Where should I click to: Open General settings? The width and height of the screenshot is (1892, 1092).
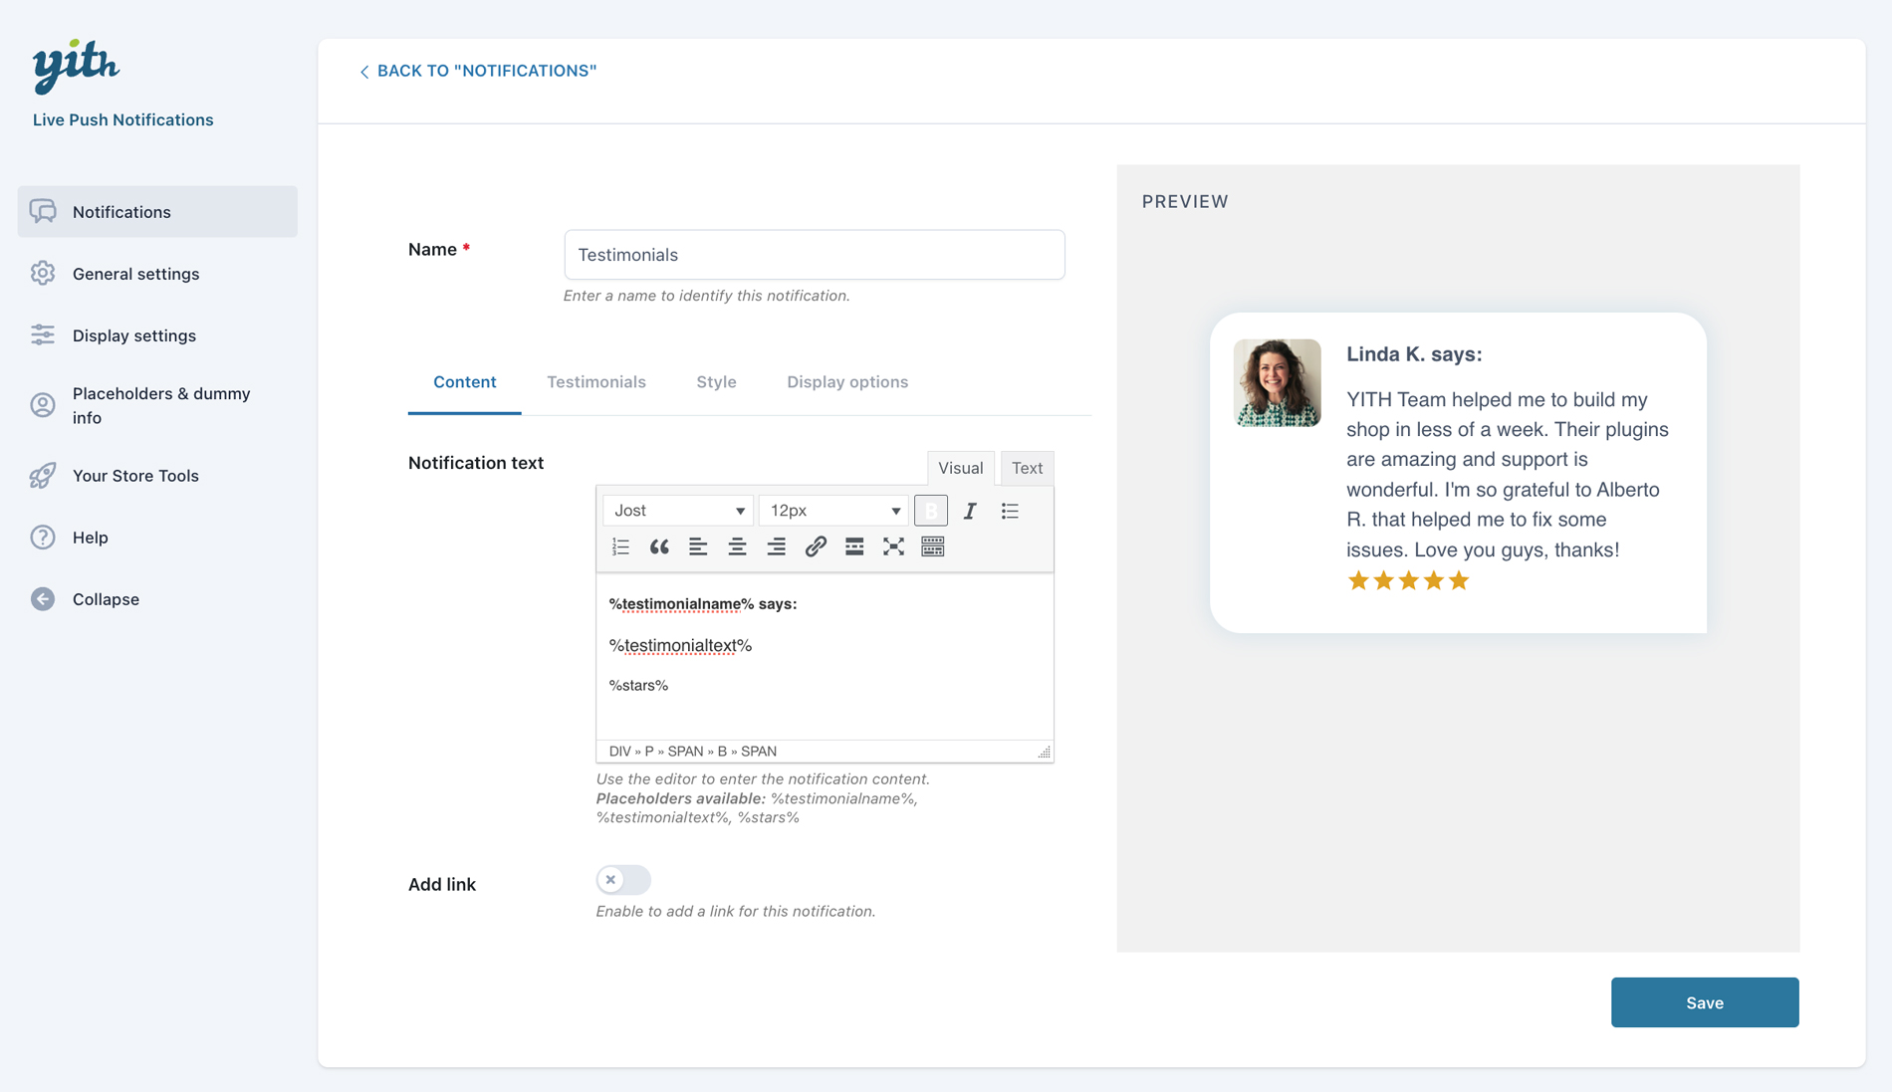point(135,274)
